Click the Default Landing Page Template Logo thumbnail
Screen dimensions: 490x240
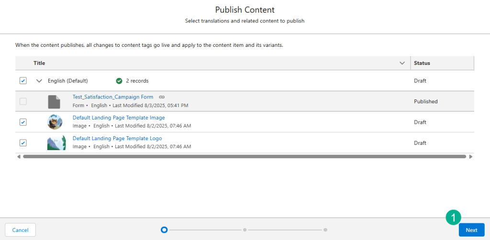56,142
